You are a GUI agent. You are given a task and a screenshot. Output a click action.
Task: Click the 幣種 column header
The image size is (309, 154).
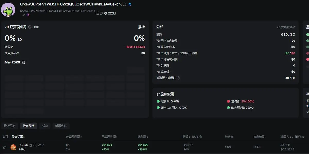click(6, 137)
